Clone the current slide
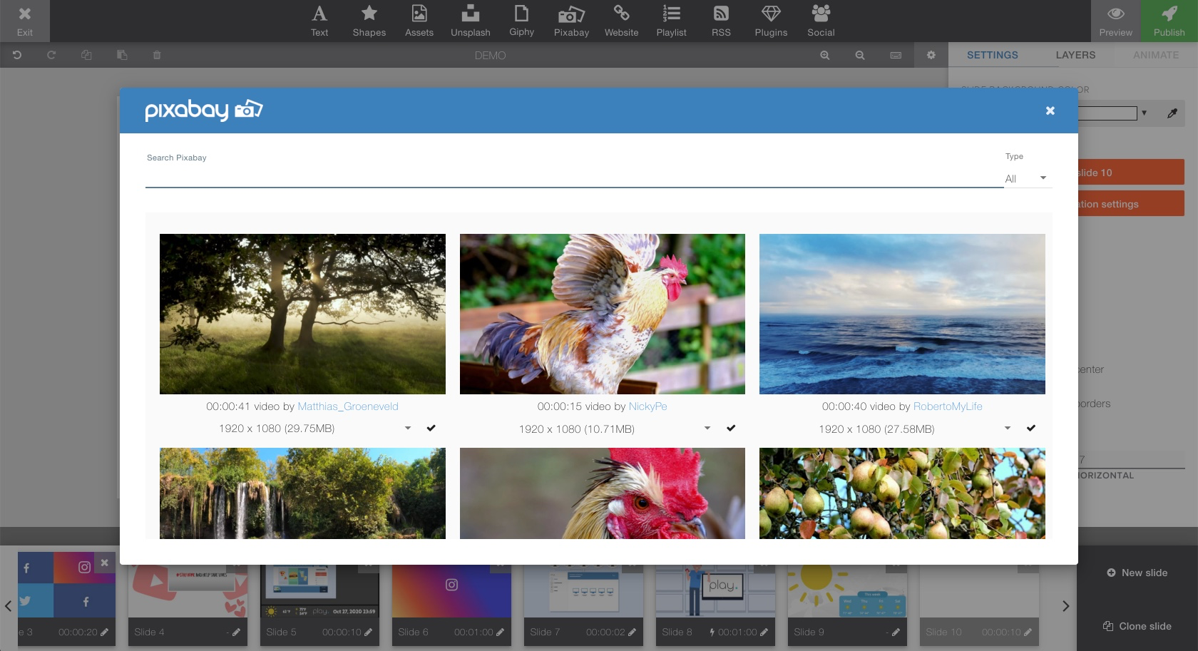Image resolution: width=1198 pixels, height=651 pixels. [1137, 626]
